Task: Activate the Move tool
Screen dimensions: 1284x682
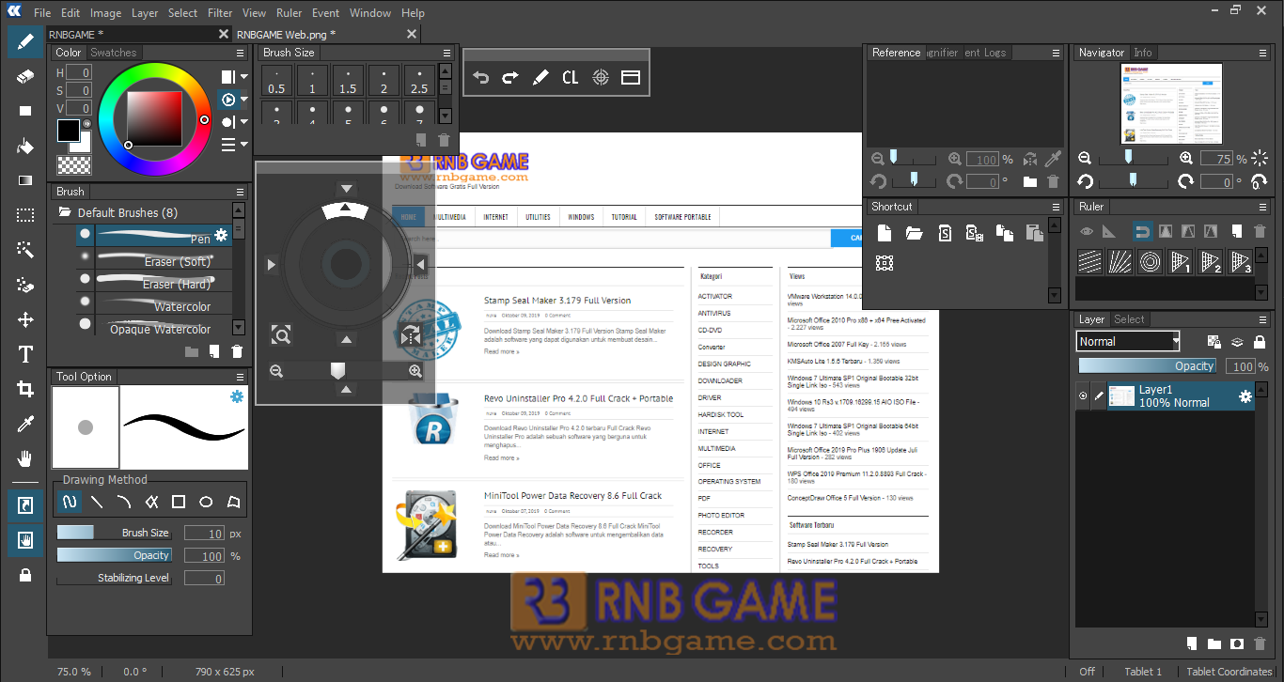Action: point(25,319)
